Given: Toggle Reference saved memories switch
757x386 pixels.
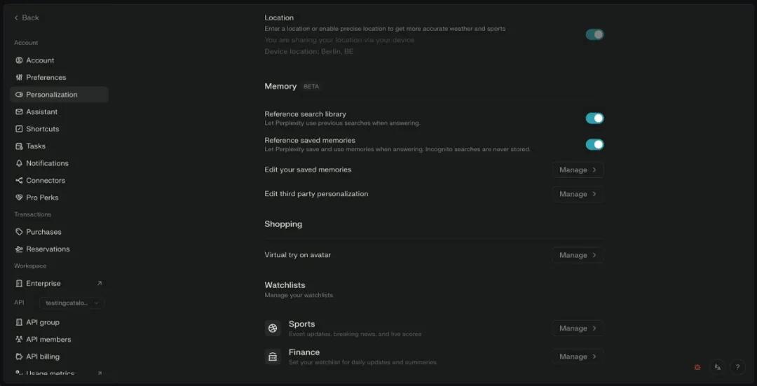Looking at the screenshot, I should pyautogui.click(x=594, y=144).
